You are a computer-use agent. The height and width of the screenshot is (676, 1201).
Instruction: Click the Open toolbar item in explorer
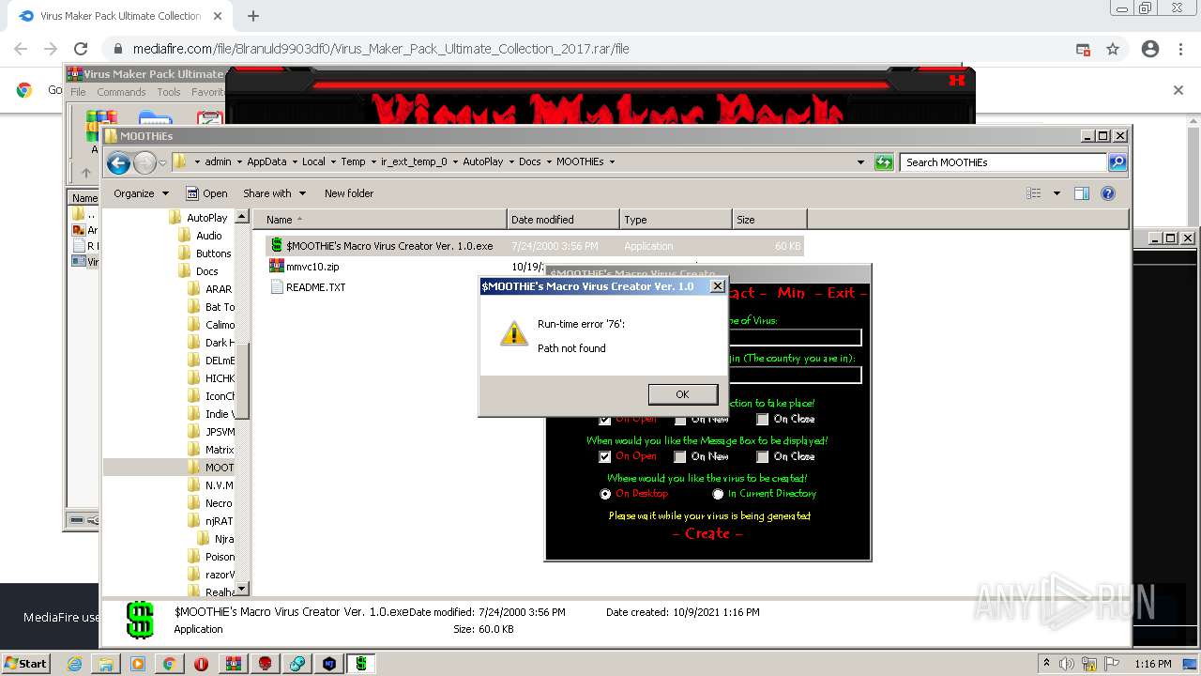click(x=206, y=193)
